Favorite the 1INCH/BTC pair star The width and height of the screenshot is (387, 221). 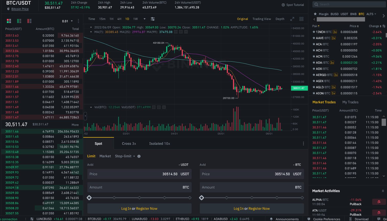(314, 32)
